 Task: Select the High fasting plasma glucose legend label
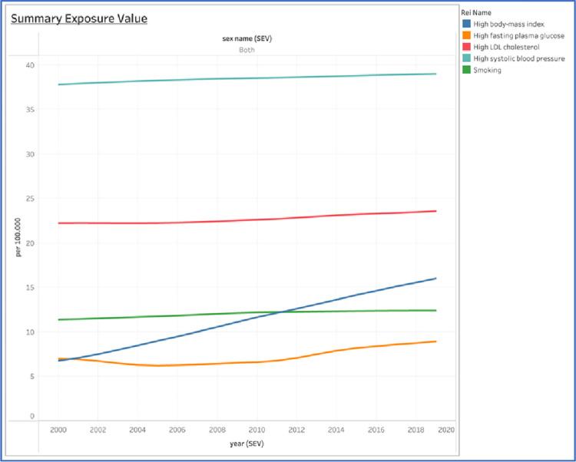coord(519,35)
